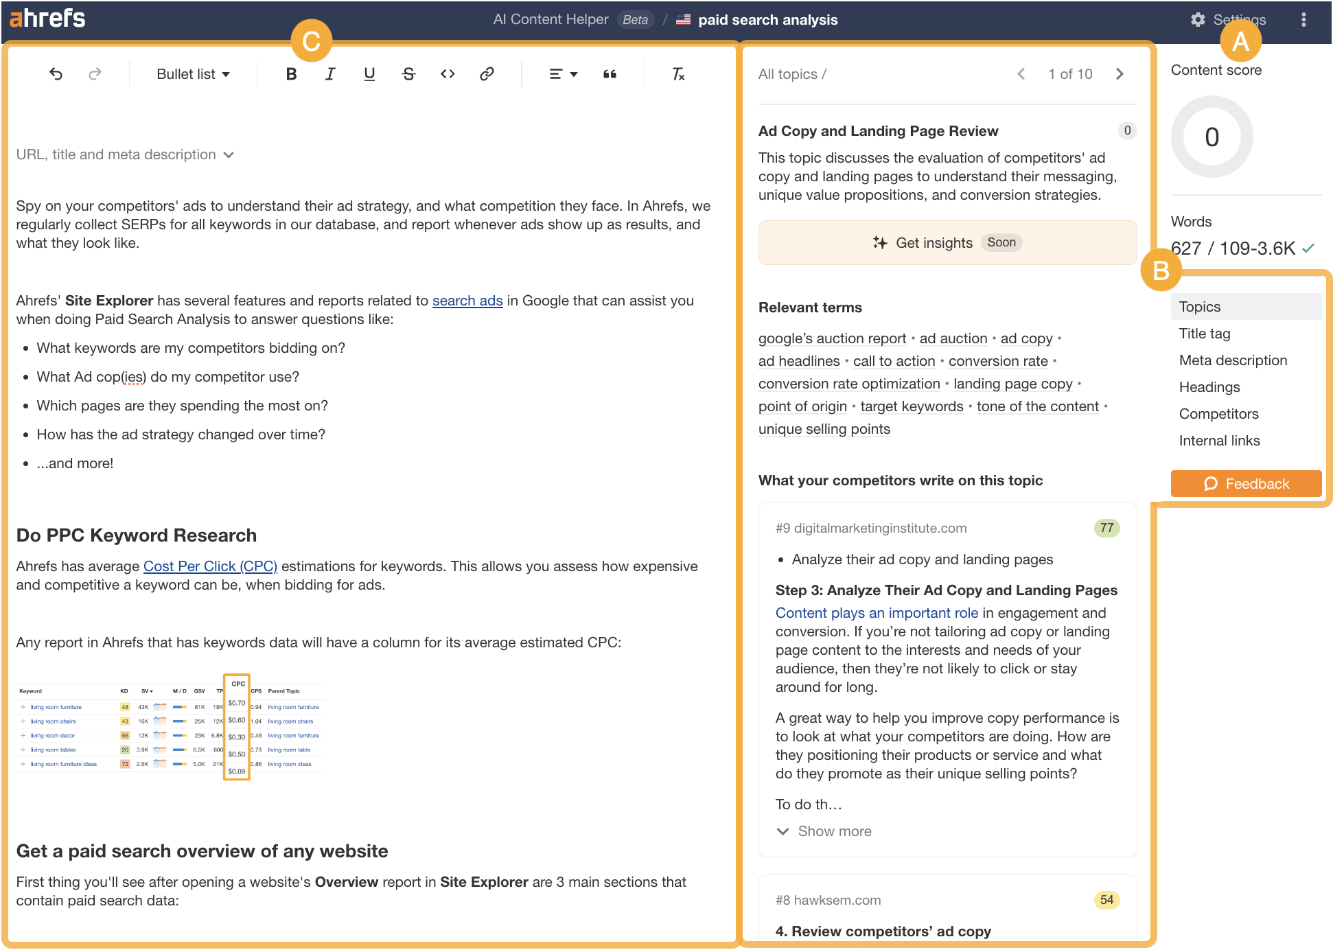Click the Beta badge

click(x=635, y=20)
